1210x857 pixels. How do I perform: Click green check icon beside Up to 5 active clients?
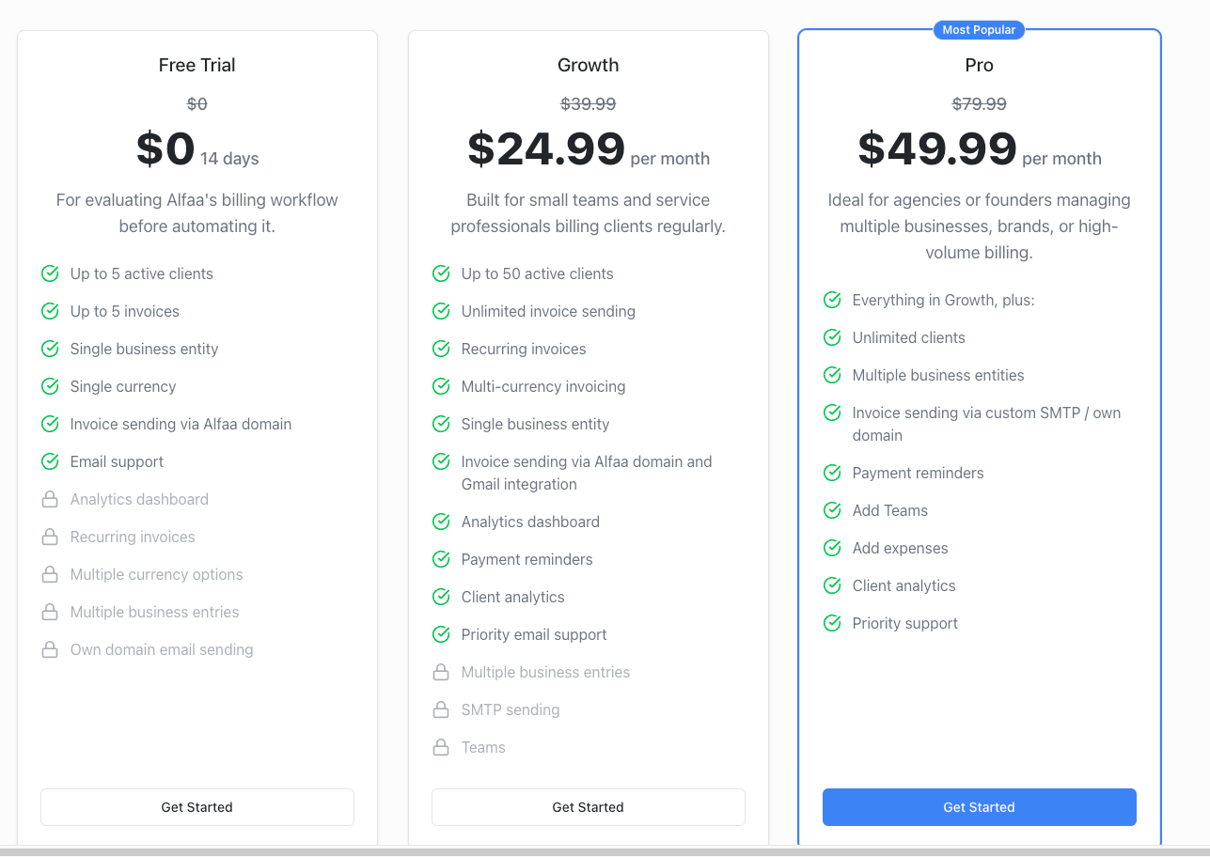[x=50, y=273]
